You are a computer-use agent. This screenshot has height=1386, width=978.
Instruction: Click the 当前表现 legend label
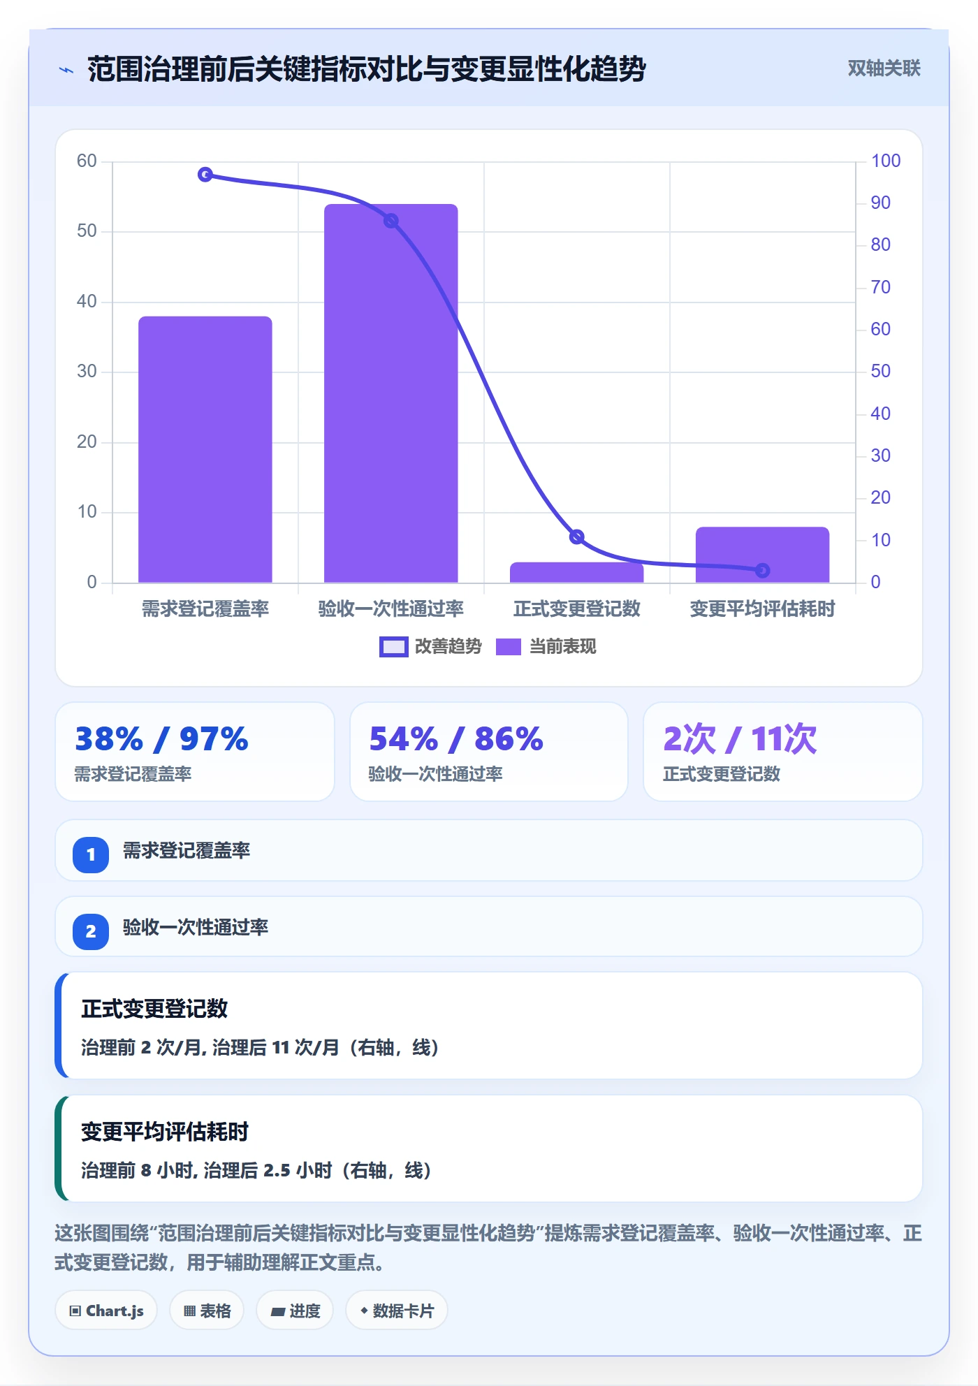[562, 647]
